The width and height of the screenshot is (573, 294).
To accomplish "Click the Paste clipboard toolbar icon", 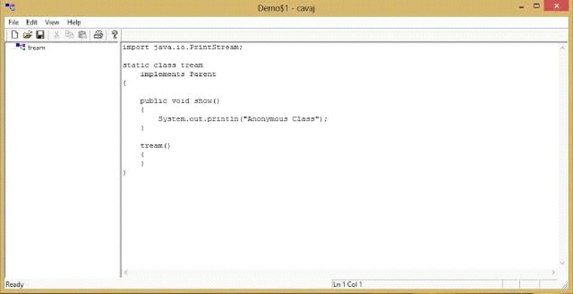I will tap(83, 35).
